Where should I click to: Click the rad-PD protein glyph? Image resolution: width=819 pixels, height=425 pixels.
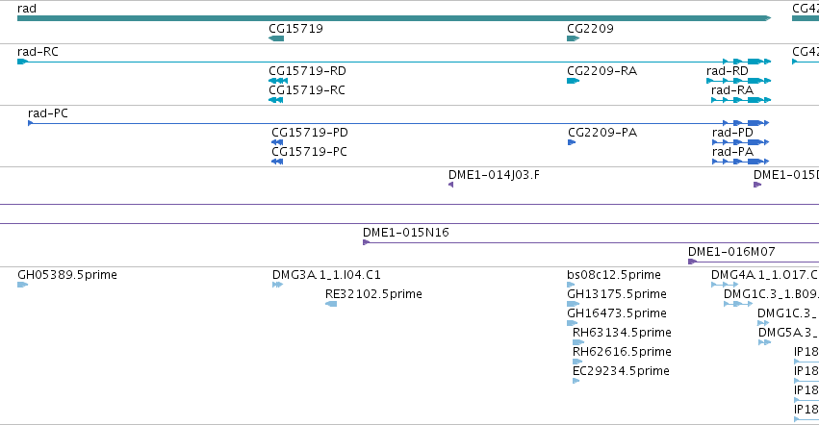pyautogui.click(x=741, y=142)
